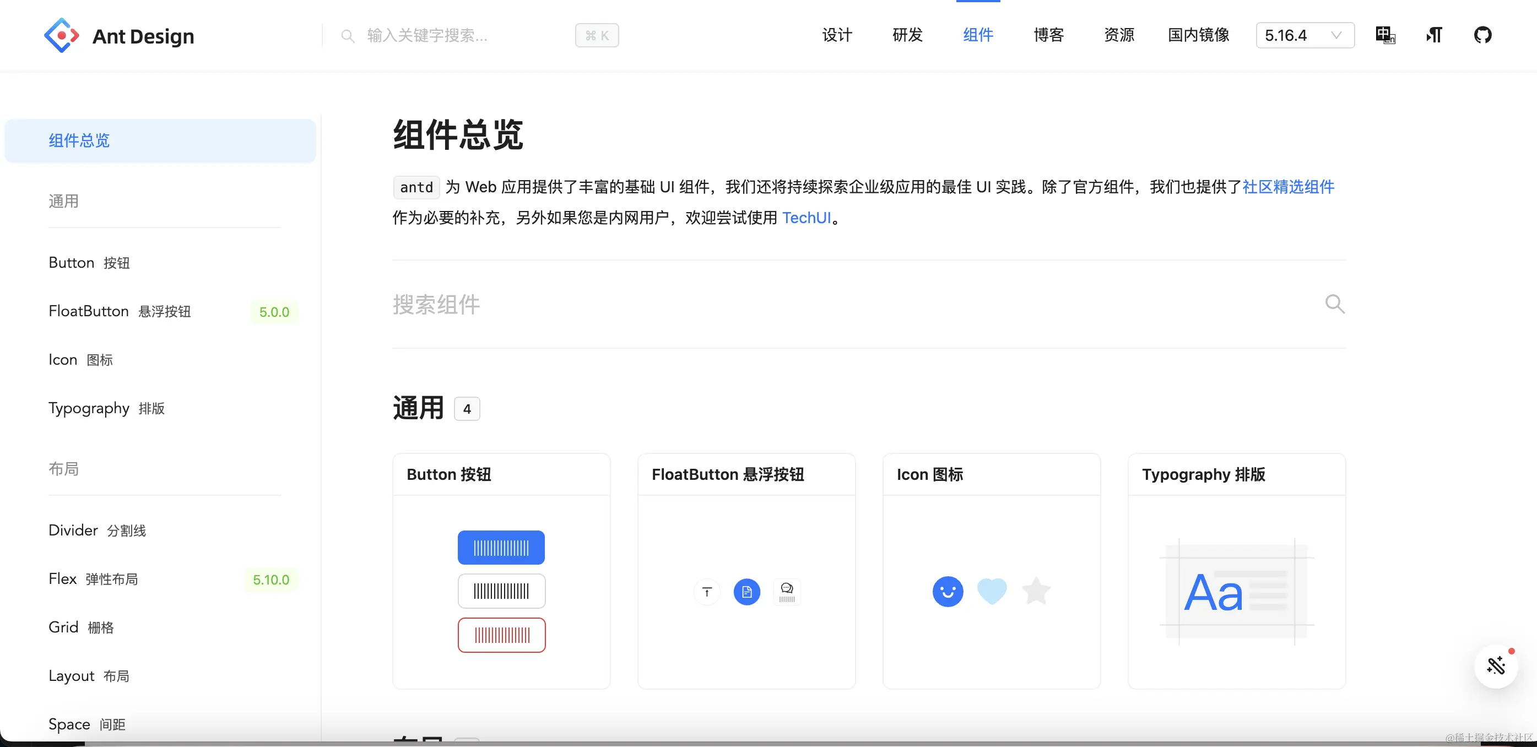The height and width of the screenshot is (747, 1537).
Task: Open the 研发 nav tab
Action: [x=907, y=35]
